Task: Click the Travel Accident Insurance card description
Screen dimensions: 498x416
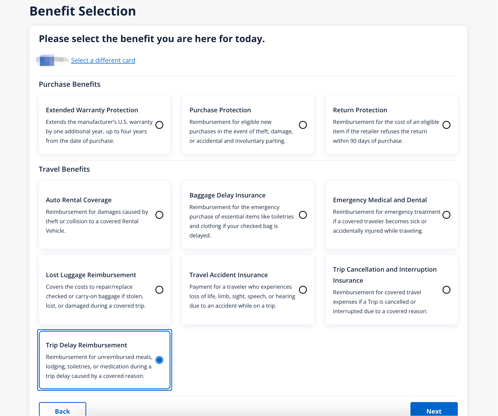Action: [x=242, y=296]
